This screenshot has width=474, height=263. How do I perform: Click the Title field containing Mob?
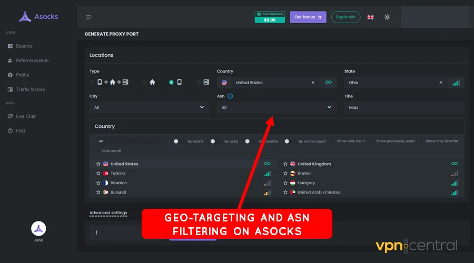point(404,107)
